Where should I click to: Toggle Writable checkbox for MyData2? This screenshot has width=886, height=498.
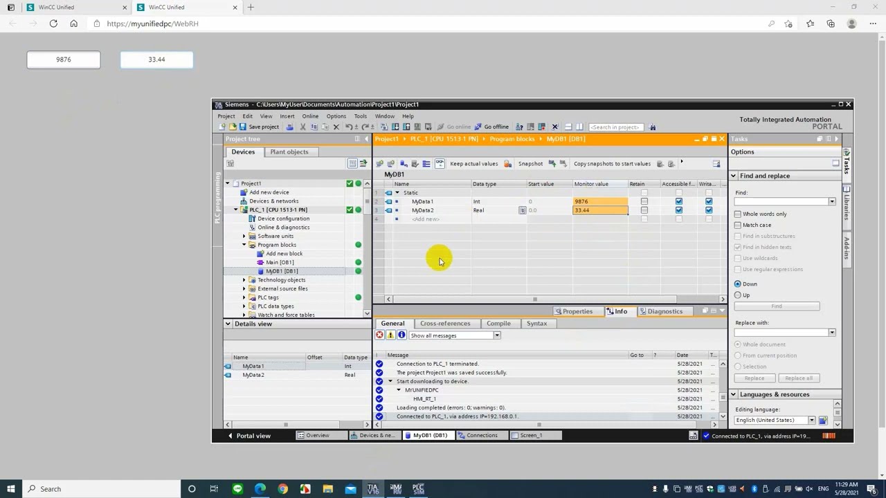[x=709, y=210]
